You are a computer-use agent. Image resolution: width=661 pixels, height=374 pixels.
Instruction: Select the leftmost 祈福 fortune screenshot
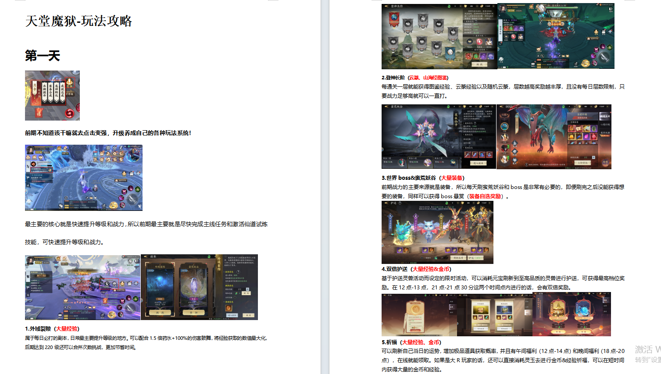pyautogui.click(x=419, y=314)
